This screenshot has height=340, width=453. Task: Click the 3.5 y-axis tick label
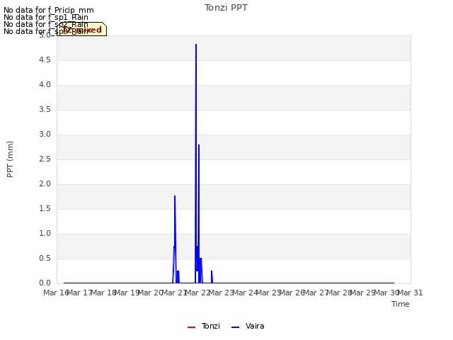pos(45,109)
